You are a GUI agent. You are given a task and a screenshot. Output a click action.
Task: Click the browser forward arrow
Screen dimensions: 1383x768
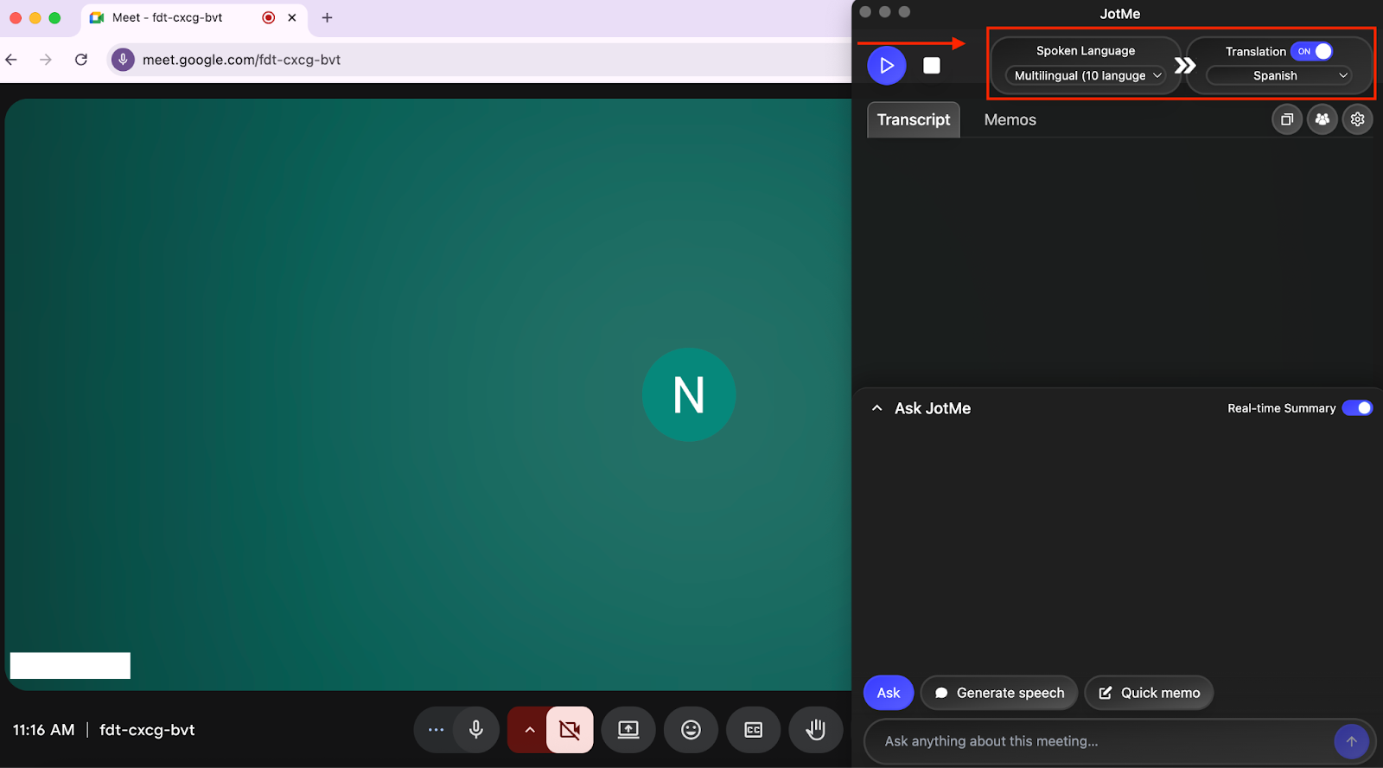click(46, 60)
